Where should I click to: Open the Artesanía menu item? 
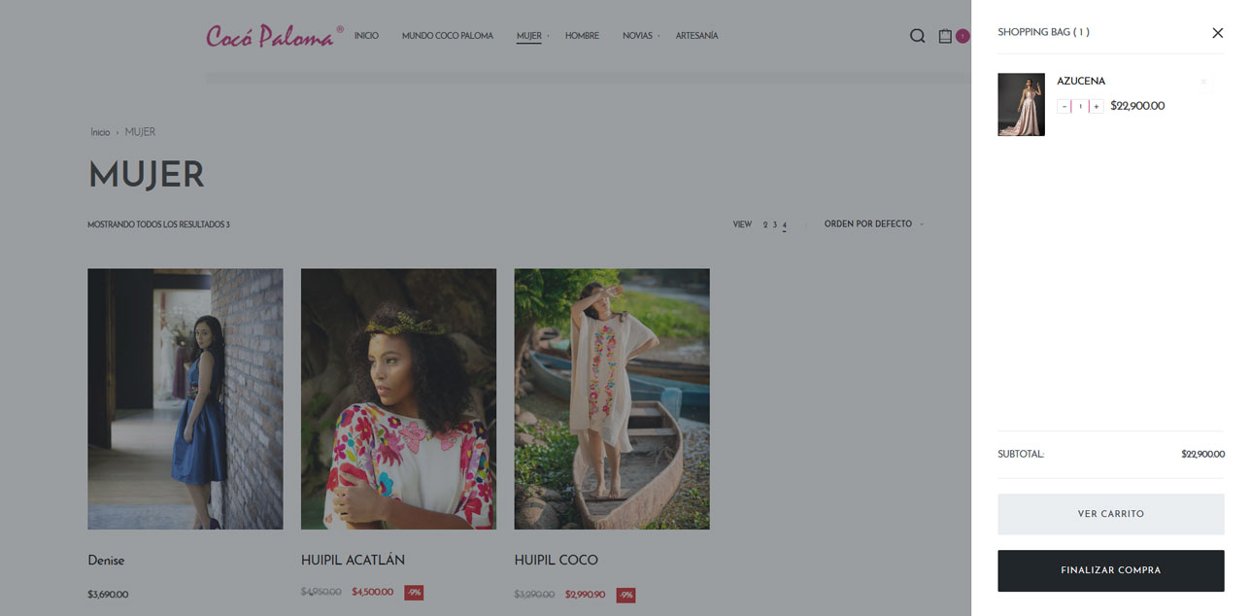tap(696, 36)
